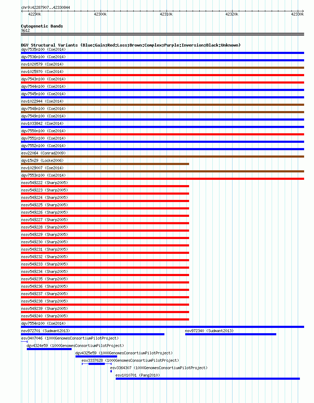Viewport: 314px width, 403px height.
Task: Click the dgv4325e59 blue bar
Action: click(x=96, y=356)
